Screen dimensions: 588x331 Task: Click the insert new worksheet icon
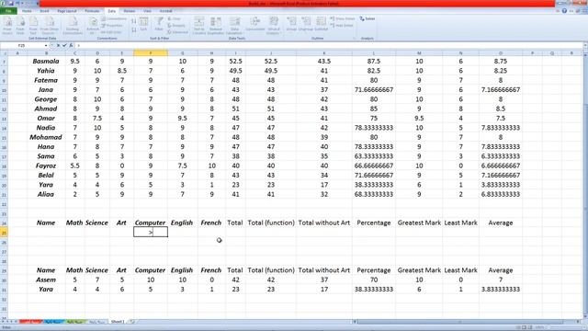point(131,322)
